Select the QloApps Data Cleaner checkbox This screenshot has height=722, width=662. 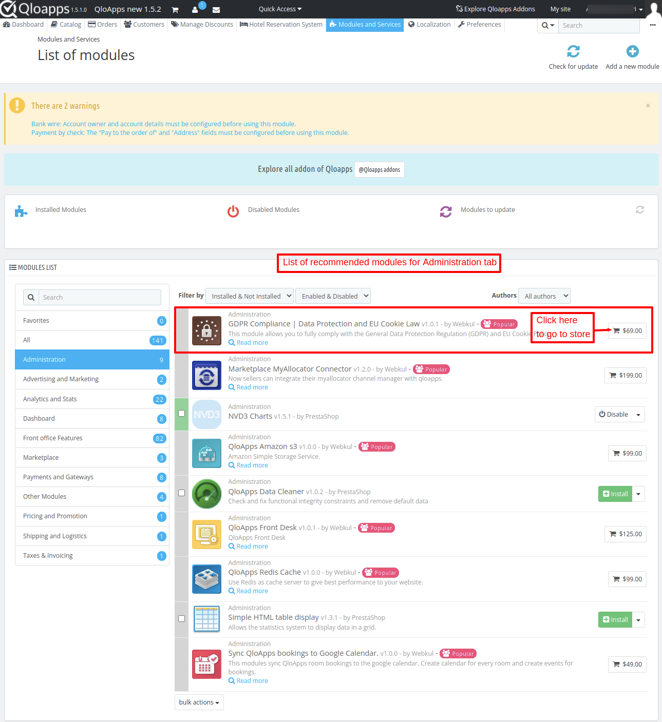pyautogui.click(x=181, y=493)
